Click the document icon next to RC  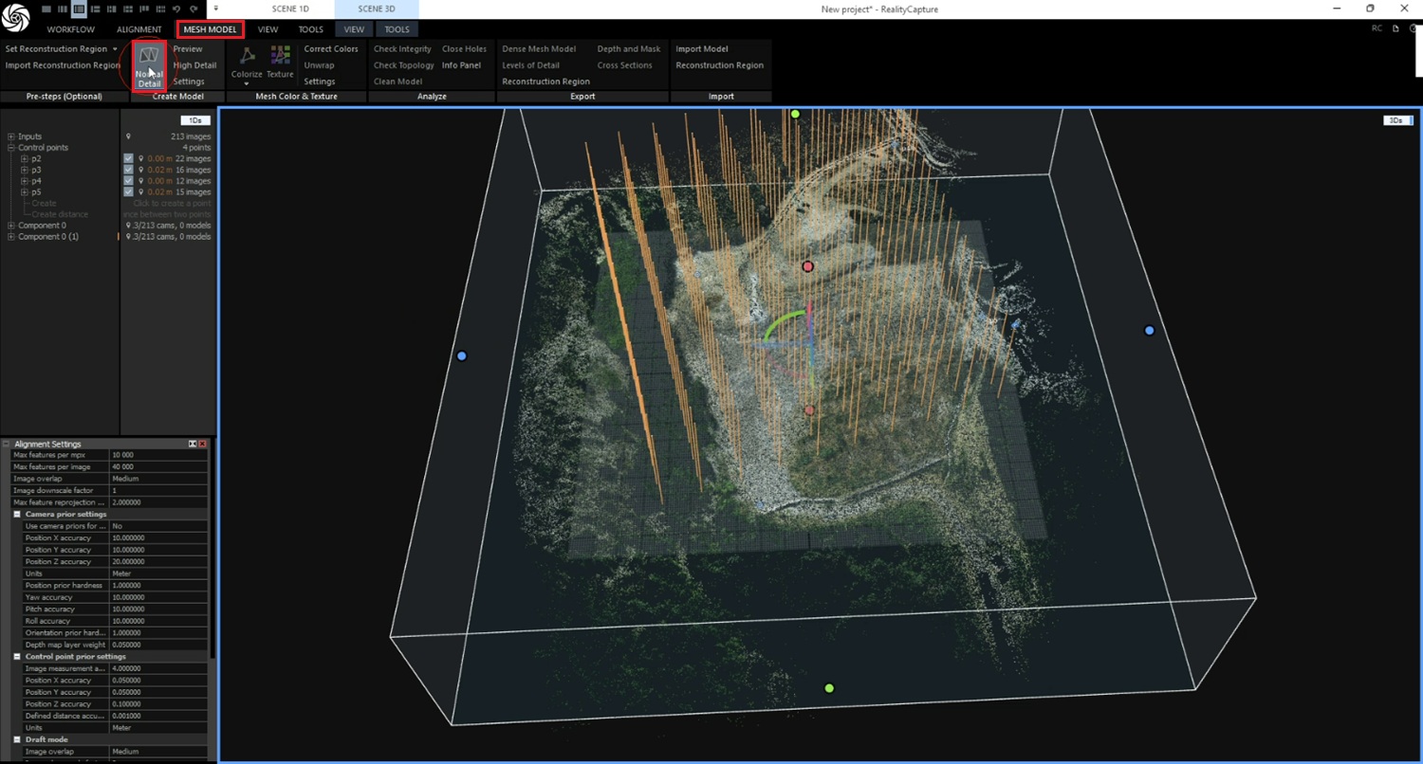click(1395, 29)
